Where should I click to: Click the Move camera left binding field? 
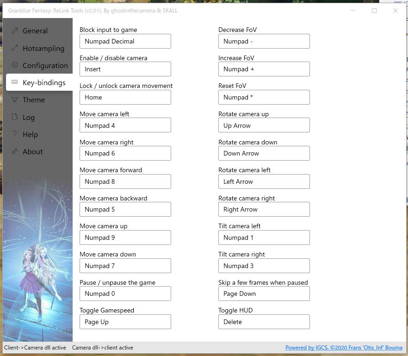click(125, 125)
